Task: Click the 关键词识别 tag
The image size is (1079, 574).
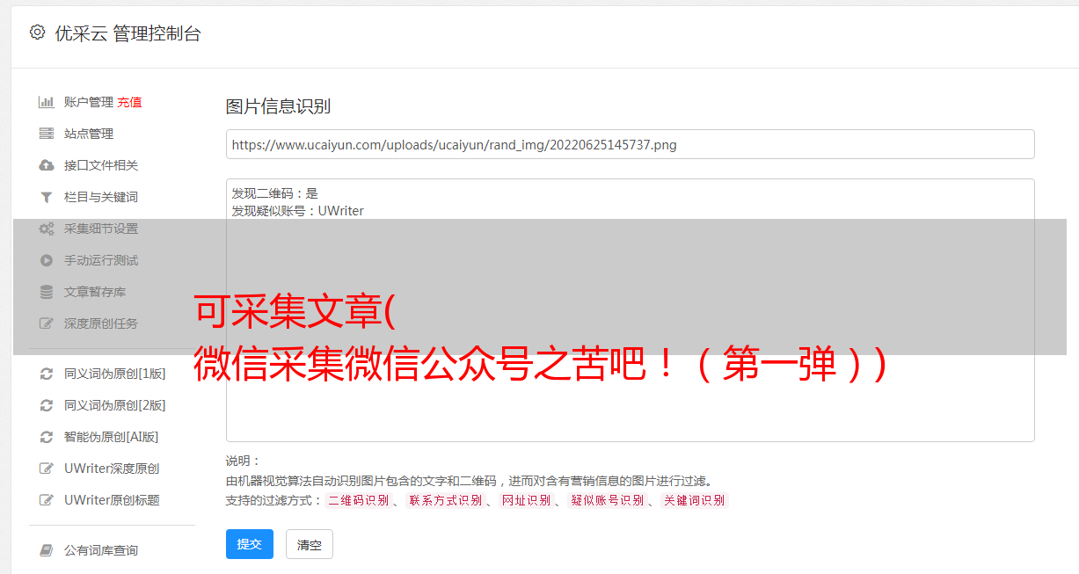Action: coord(694,500)
